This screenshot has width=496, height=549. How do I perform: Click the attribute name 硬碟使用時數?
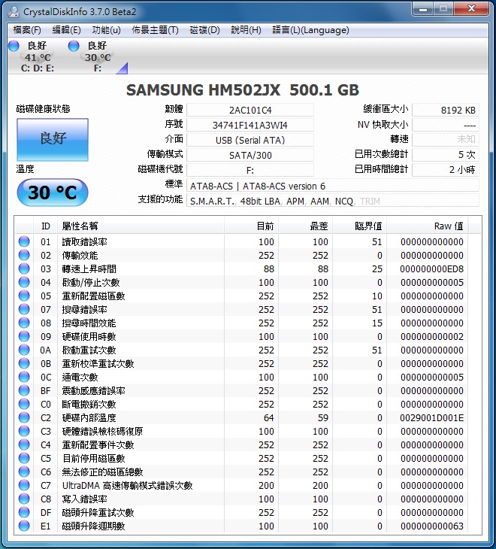[x=89, y=336]
